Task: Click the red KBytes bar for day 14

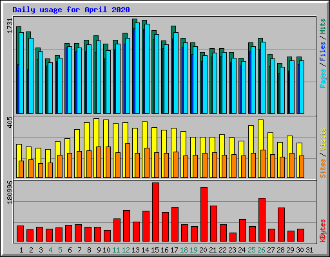Action: [x=146, y=226]
